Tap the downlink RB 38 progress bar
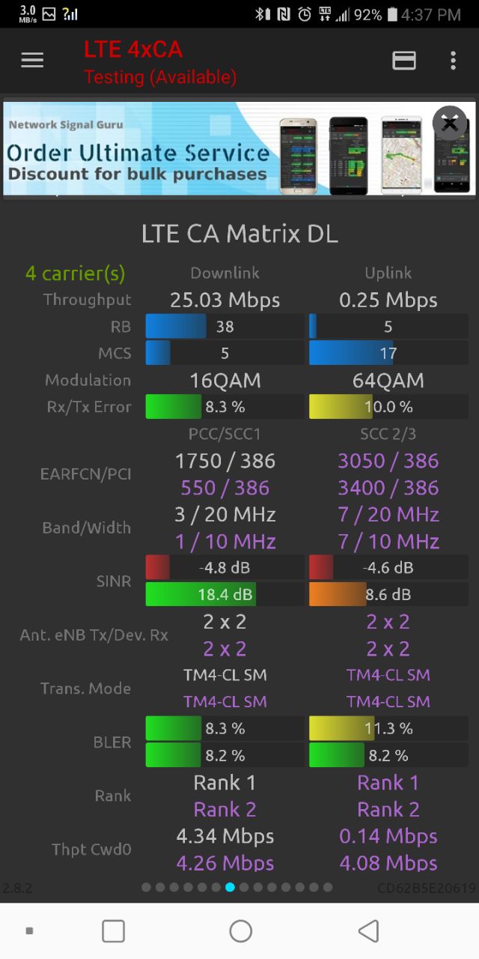This screenshot has width=479, height=959. [225, 327]
